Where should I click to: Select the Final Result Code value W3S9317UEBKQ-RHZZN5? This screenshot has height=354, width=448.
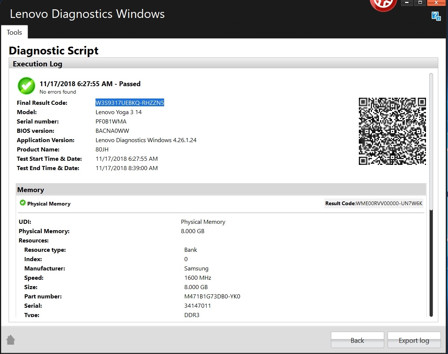130,103
